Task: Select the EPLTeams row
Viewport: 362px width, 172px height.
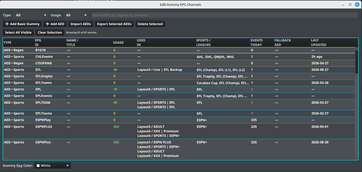Action: 179,113
